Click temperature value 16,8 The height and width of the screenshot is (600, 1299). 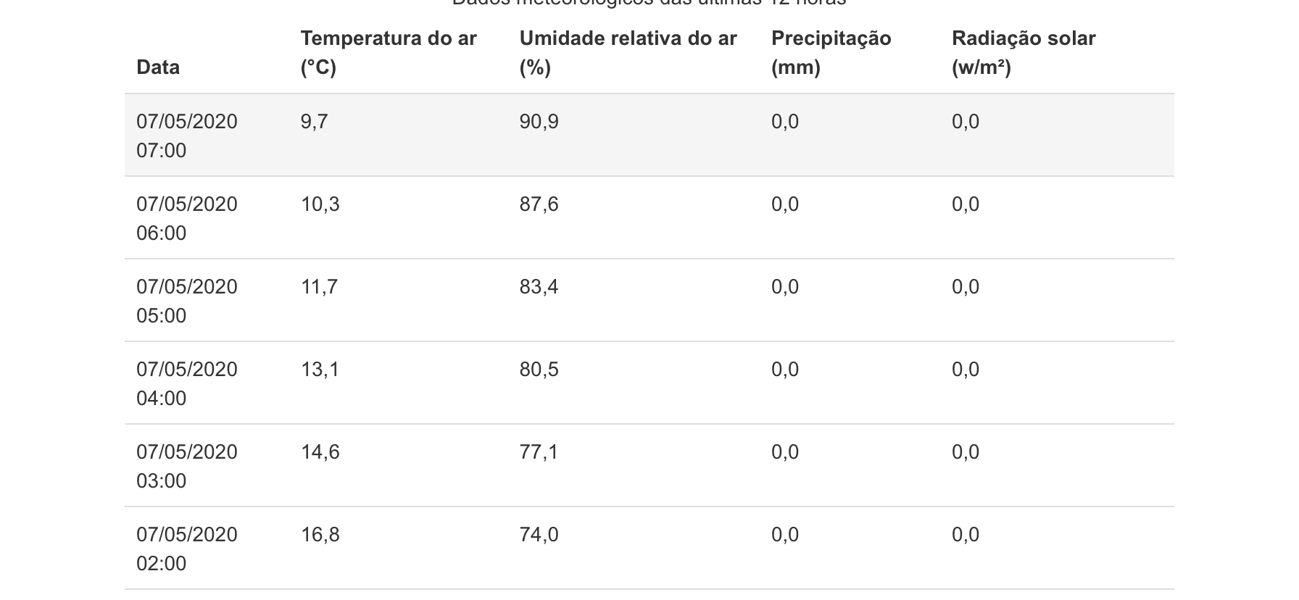click(x=320, y=534)
